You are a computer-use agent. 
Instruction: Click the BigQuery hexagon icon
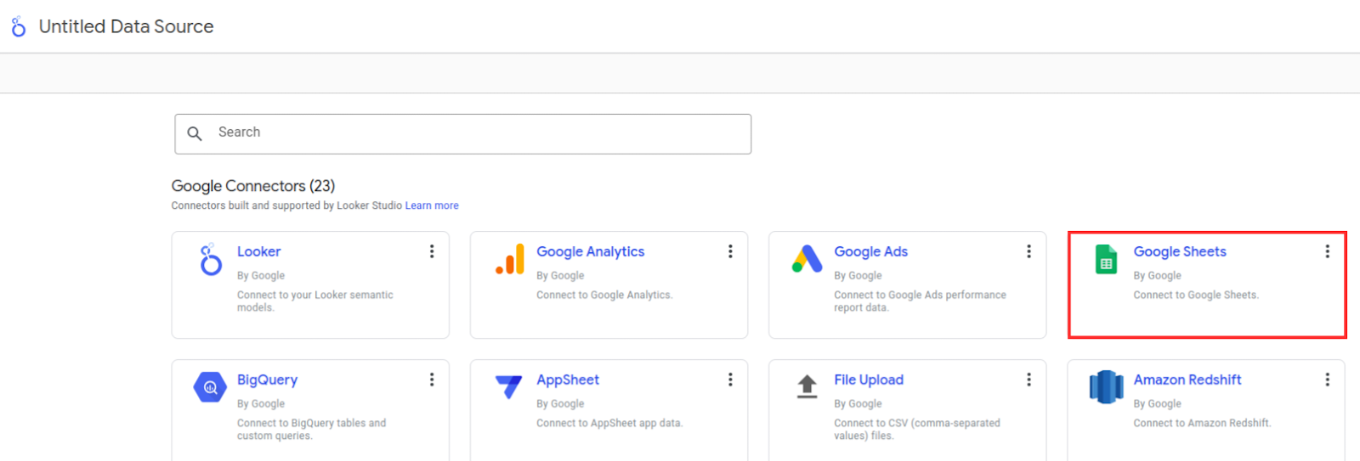(210, 387)
